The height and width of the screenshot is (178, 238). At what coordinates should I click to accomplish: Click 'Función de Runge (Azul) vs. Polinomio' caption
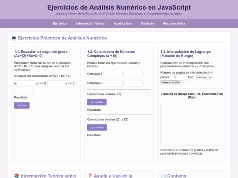tap(192, 95)
